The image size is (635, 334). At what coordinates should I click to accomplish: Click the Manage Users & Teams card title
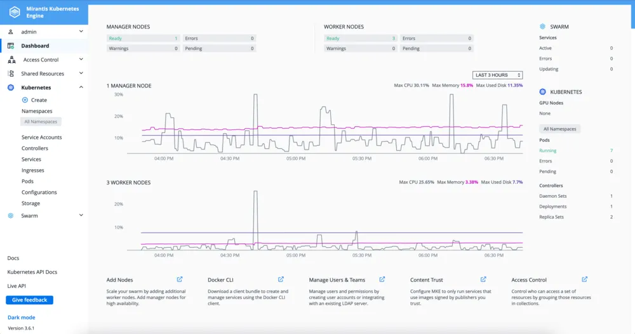click(x=337, y=280)
